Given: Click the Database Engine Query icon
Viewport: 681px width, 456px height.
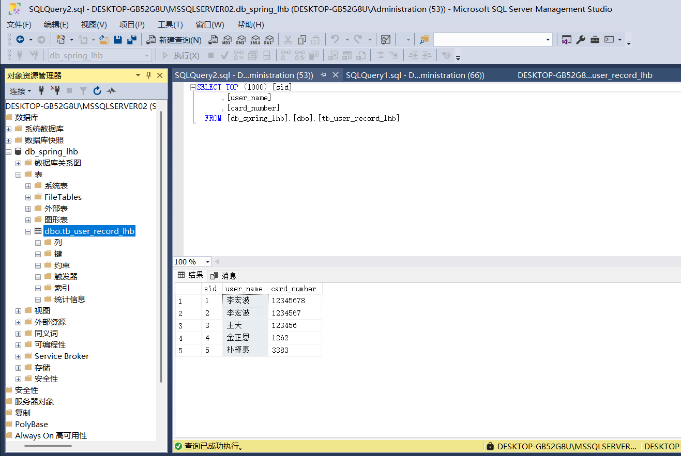Looking at the screenshot, I should pyautogui.click(x=213, y=40).
